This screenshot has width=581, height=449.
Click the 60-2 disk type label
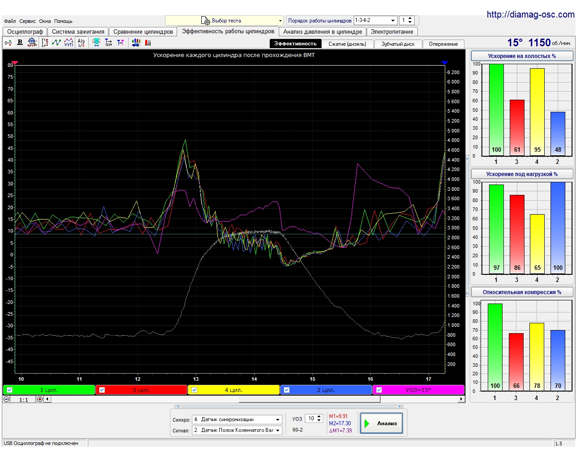298,430
